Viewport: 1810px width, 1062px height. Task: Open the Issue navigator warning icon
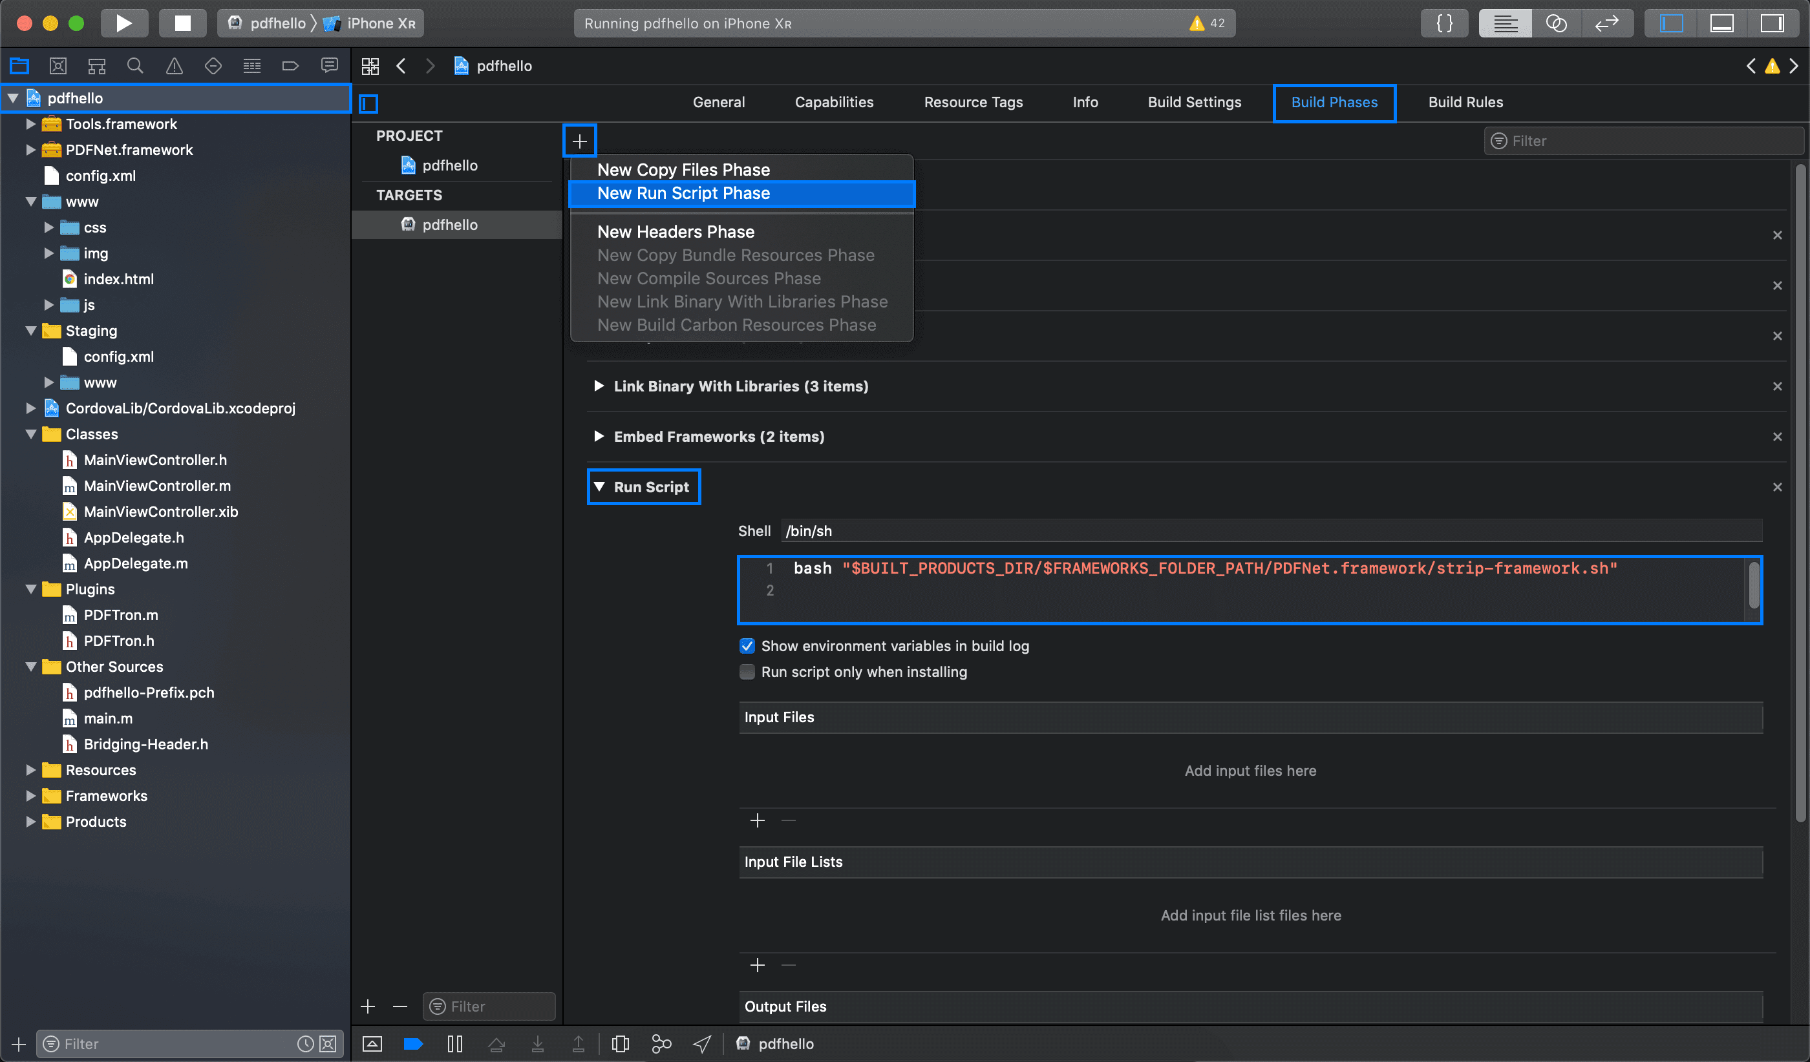174,66
